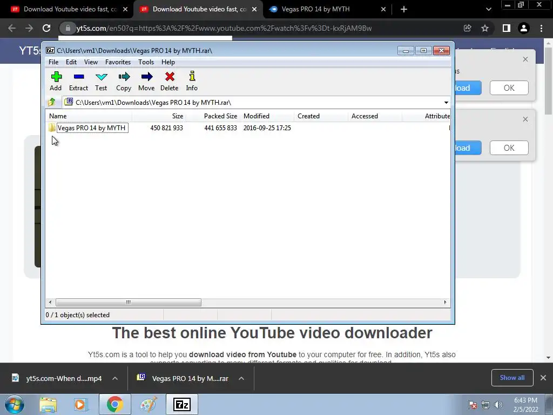
Task: Dismiss the lower dialog with its X
Action: pos(525,119)
